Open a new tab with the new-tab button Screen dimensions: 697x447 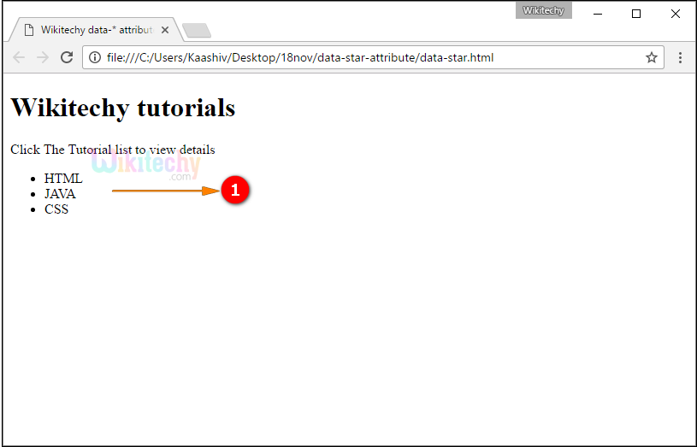point(197,30)
